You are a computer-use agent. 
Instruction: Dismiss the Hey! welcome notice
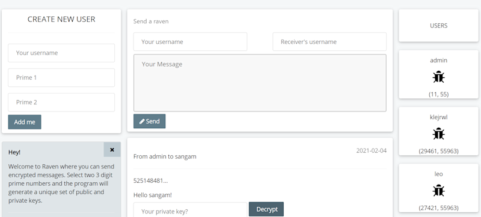pyautogui.click(x=112, y=150)
